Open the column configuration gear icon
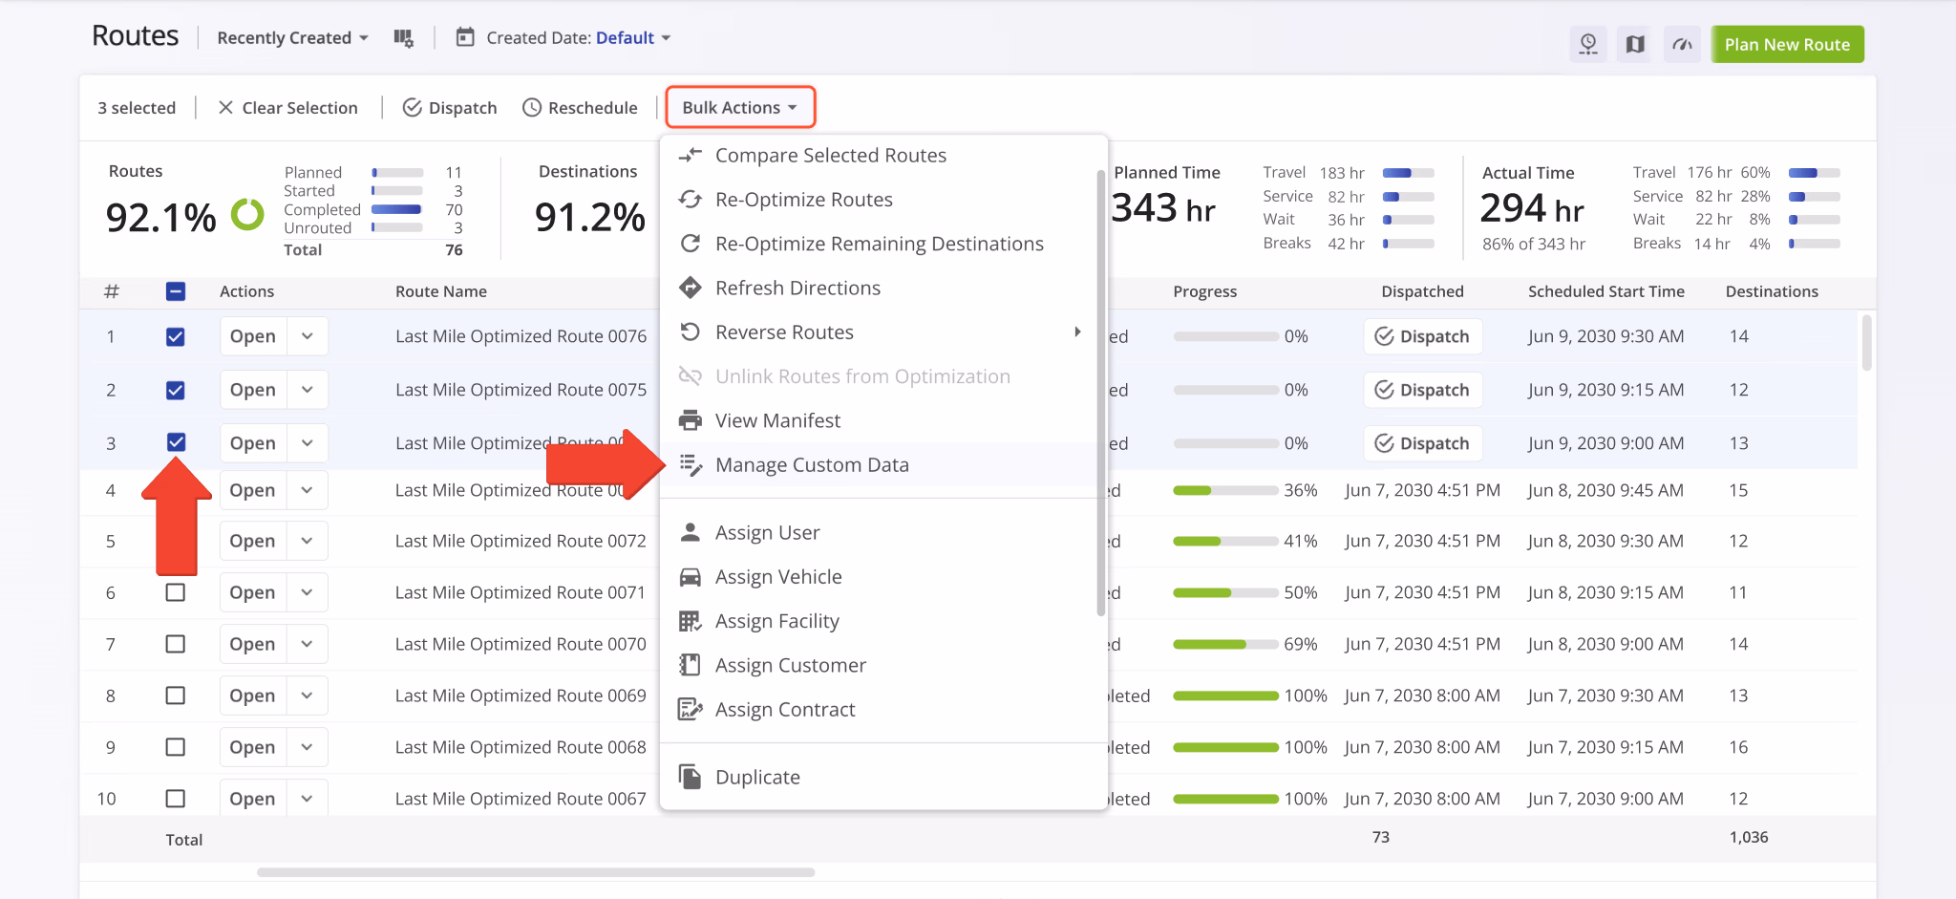The height and width of the screenshot is (899, 1956). [x=403, y=37]
